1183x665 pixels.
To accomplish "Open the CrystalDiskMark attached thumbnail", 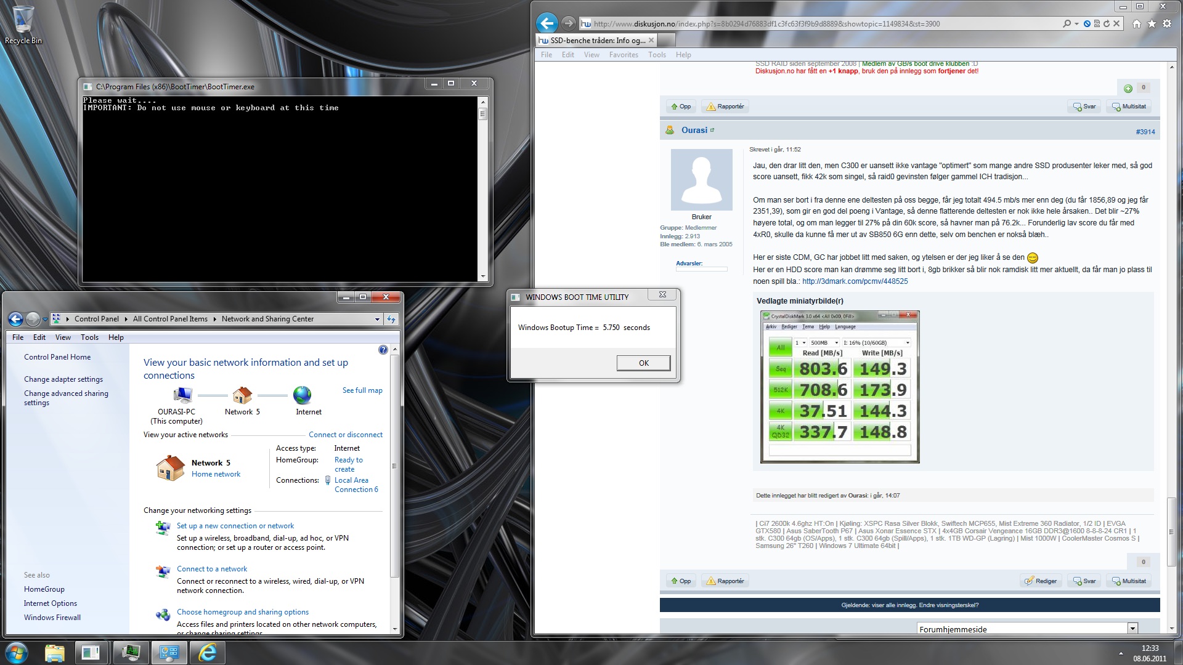I will (840, 387).
